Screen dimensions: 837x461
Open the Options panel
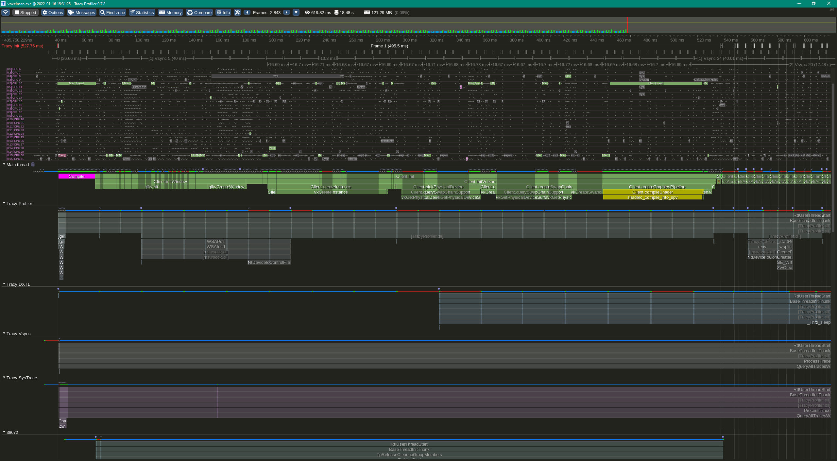coord(53,12)
